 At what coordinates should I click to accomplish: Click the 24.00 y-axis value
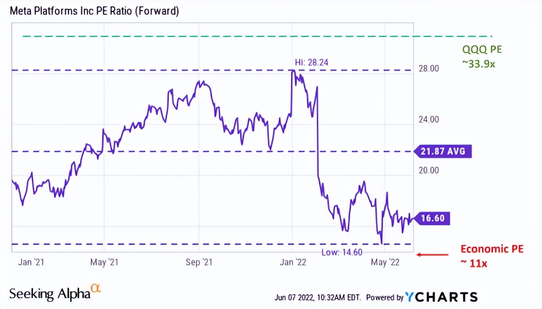[x=429, y=119]
